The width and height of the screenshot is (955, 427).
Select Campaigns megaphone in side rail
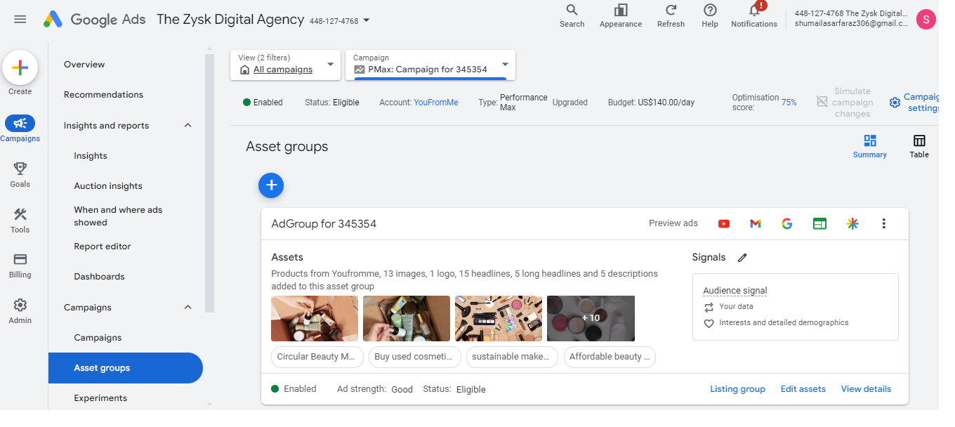20,124
